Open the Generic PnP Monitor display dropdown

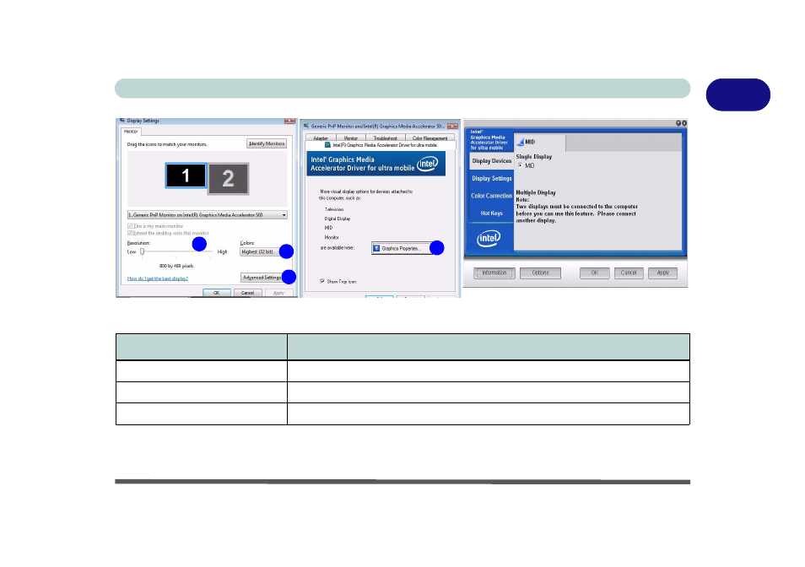pyautogui.click(x=207, y=215)
